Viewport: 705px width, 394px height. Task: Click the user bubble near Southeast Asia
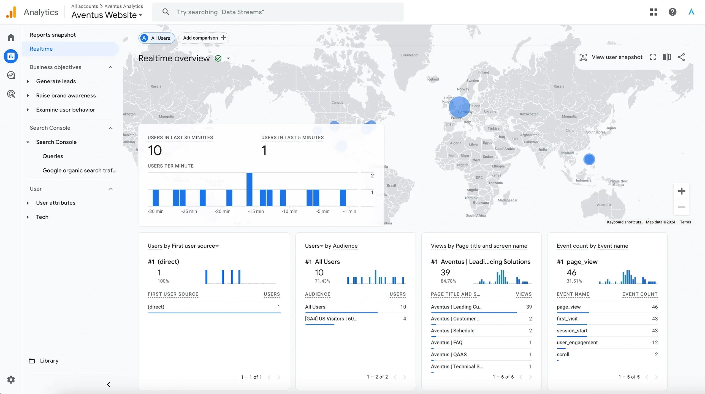[589, 159]
